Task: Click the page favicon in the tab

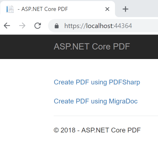Action: 10,9
